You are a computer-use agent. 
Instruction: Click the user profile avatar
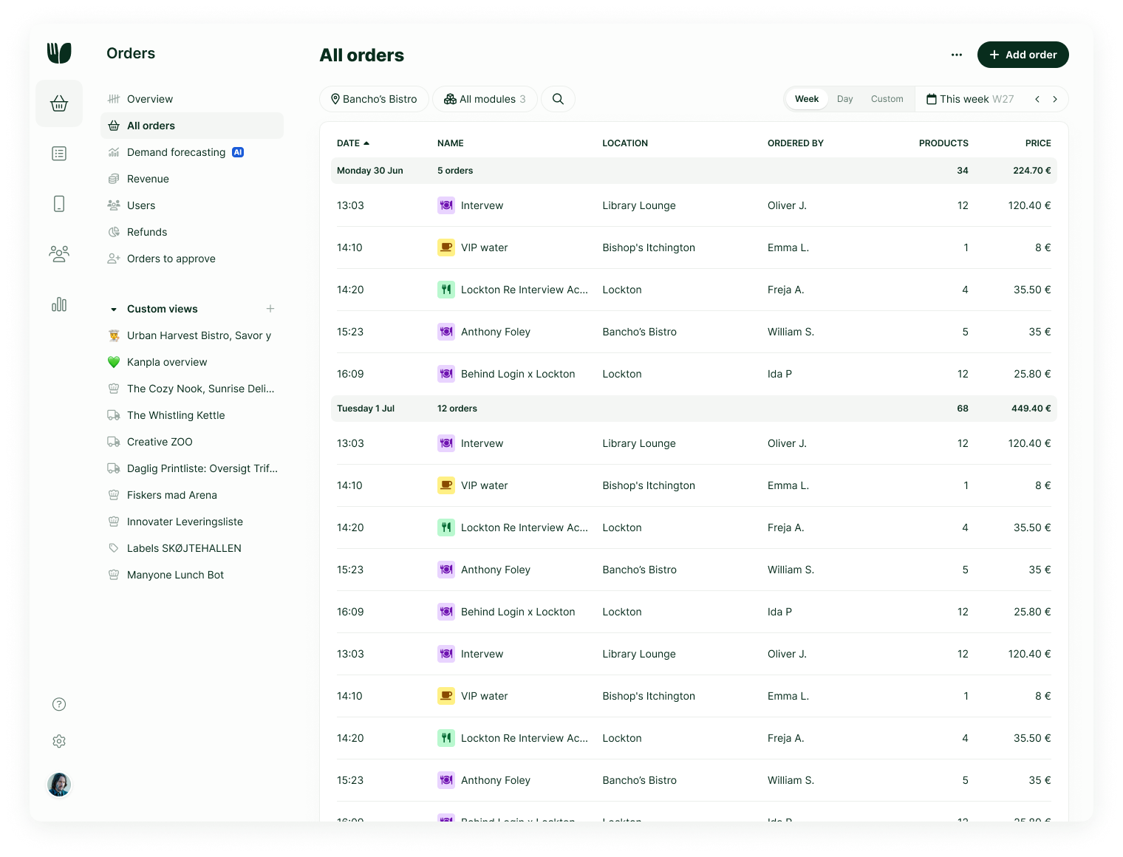pos(59,784)
